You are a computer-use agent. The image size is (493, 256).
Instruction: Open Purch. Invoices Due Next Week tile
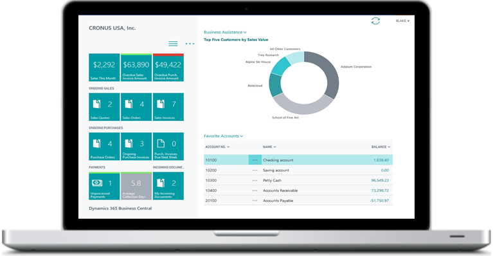coord(168,146)
